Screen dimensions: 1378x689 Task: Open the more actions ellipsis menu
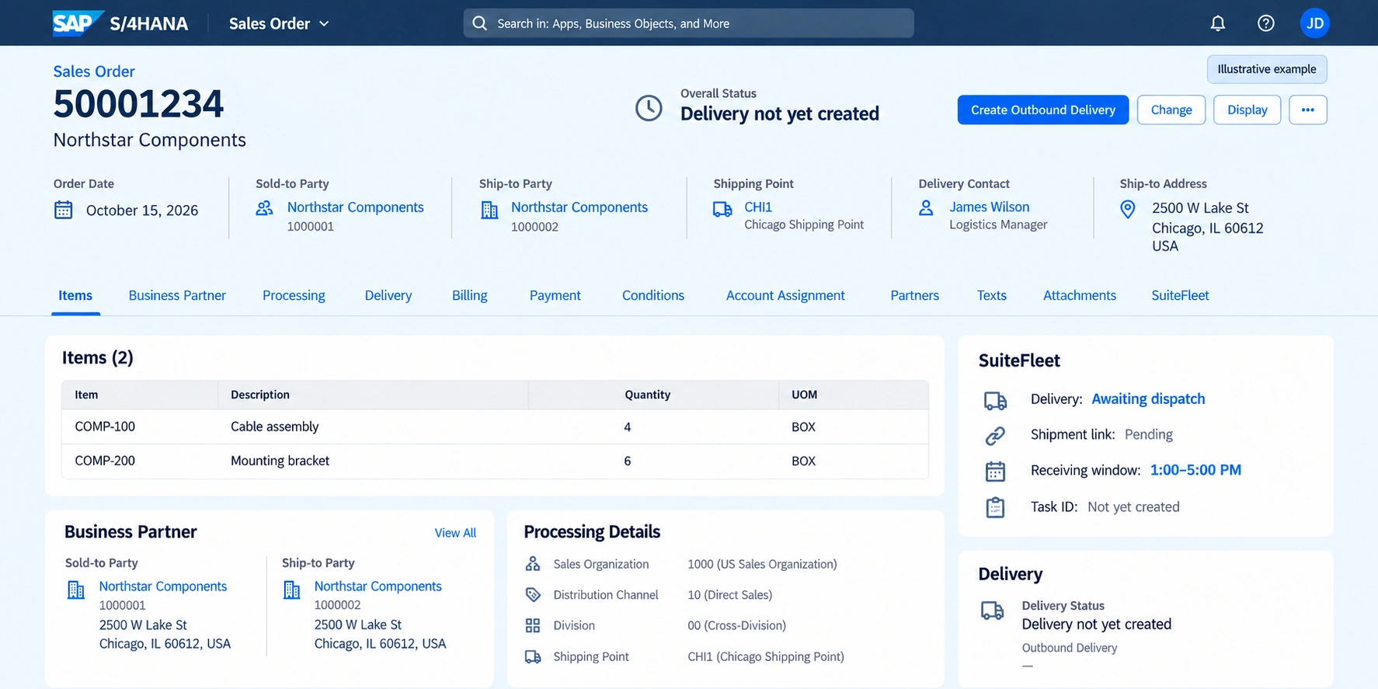(1308, 110)
